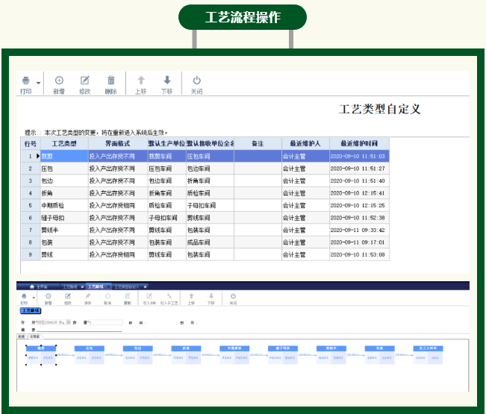Open the print dropdown arrow in the lower toolbar
The image size is (486, 414).
pyautogui.click(x=34, y=298)
